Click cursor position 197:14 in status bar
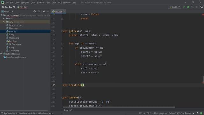 click(142, 113)
